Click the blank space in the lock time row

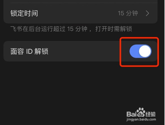pos(78,13)
